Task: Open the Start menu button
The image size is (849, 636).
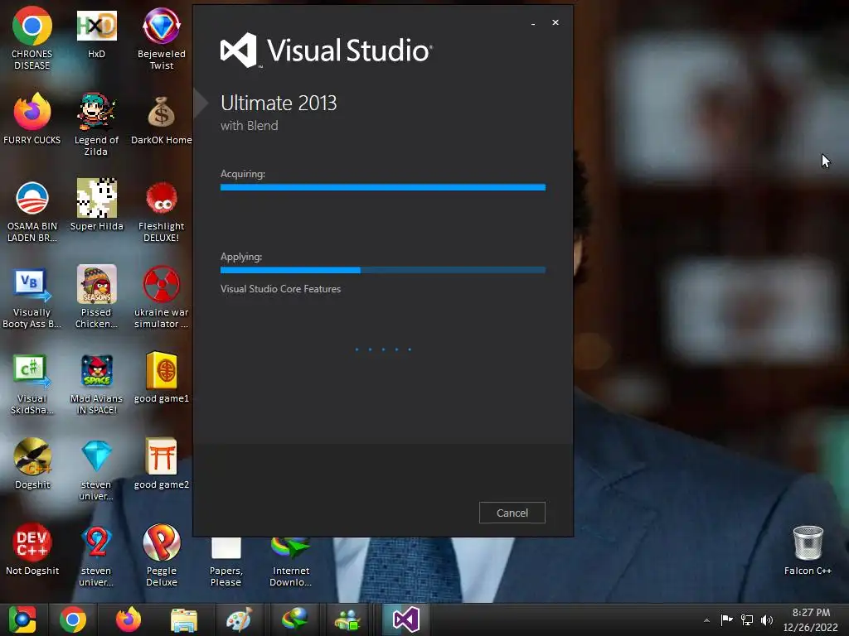Action: tap(22, 619)
